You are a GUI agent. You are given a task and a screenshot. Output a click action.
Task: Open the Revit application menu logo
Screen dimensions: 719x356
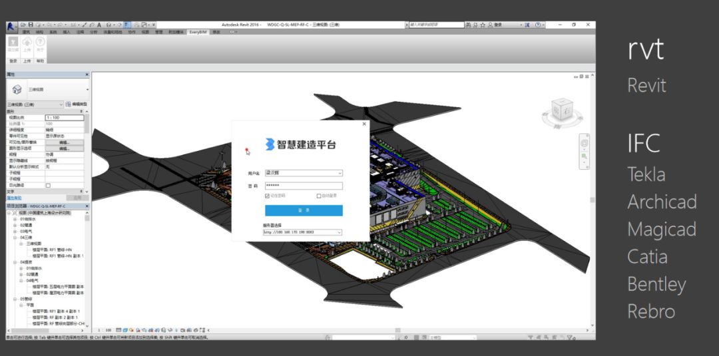tap(11, 27)
